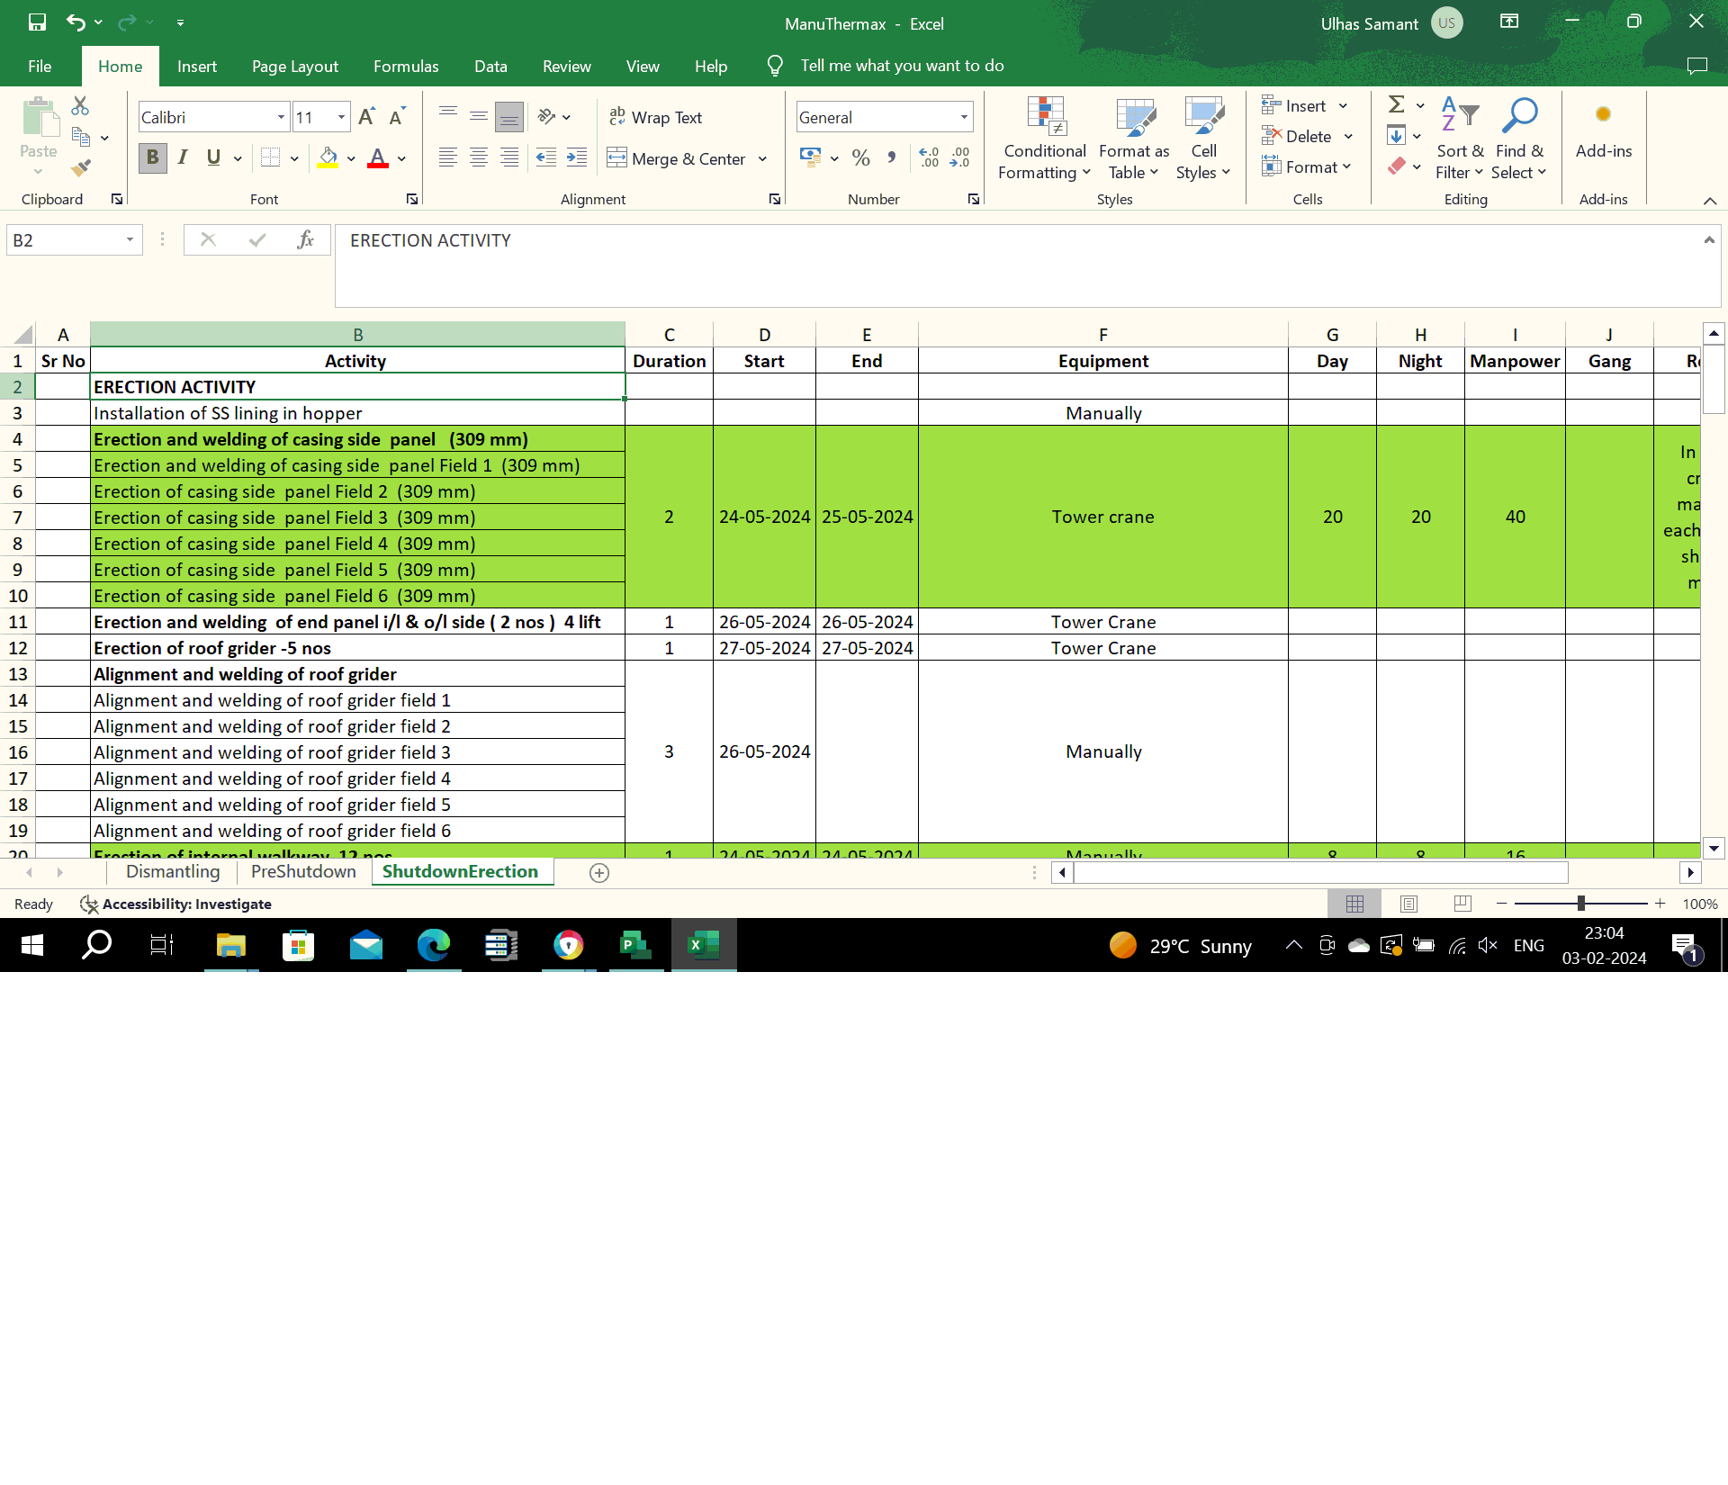Click the Undo arrow icon
1728x1485 pixels.
(76, 22)
